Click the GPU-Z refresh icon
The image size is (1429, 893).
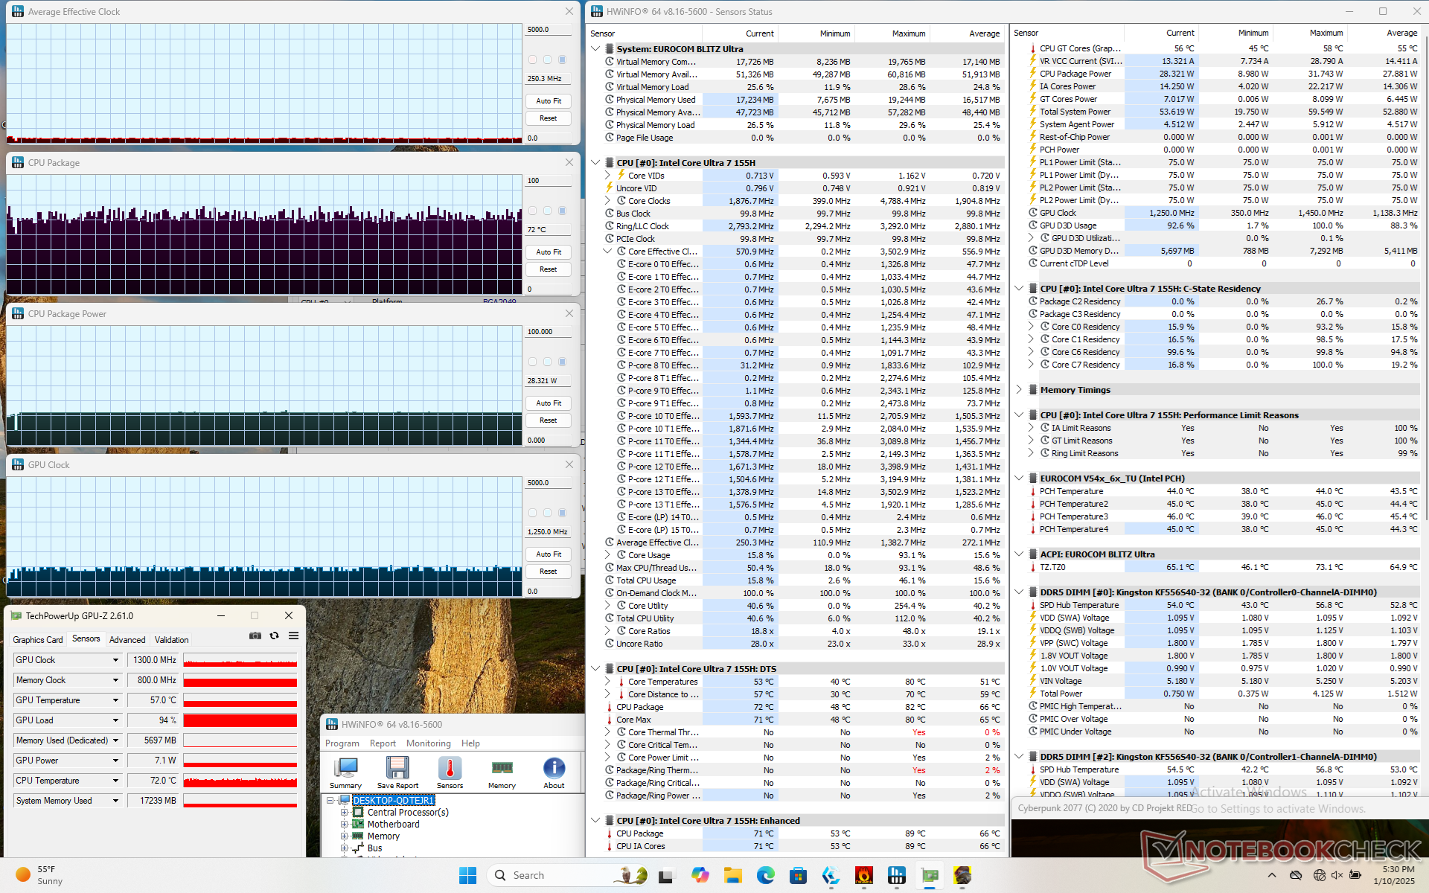click(x=274, y=636)
